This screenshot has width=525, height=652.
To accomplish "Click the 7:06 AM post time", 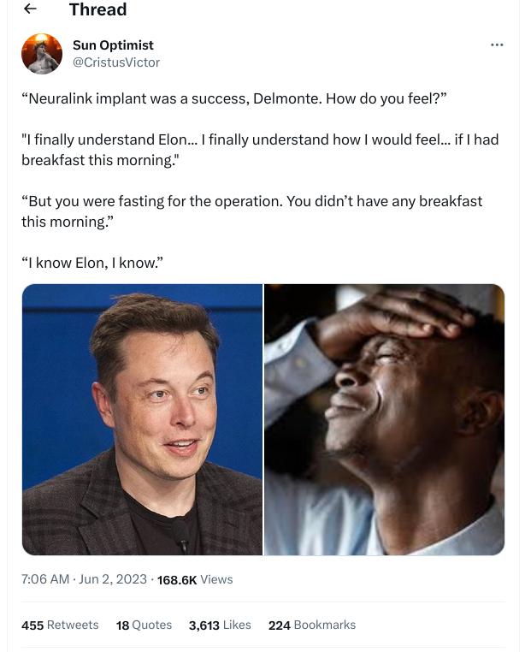I will click(x=45, y=579).
